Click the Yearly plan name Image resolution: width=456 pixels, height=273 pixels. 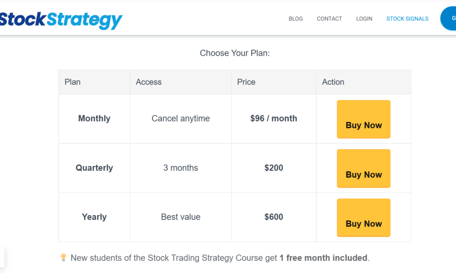click(94, 217)
